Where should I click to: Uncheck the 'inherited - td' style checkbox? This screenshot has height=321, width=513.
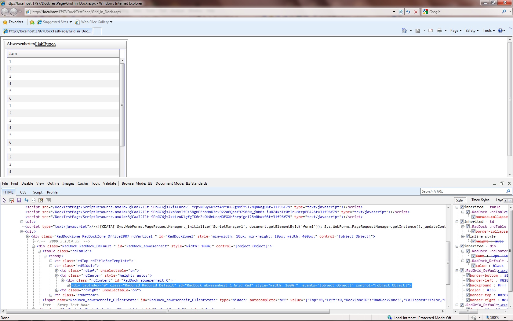[462, 222]
